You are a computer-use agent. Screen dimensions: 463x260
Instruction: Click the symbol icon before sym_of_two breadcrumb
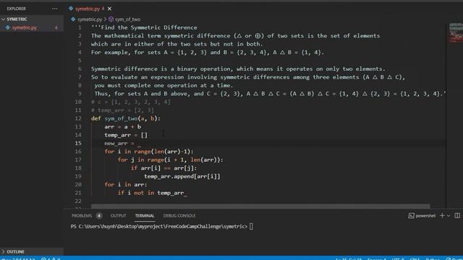[111, 19]
